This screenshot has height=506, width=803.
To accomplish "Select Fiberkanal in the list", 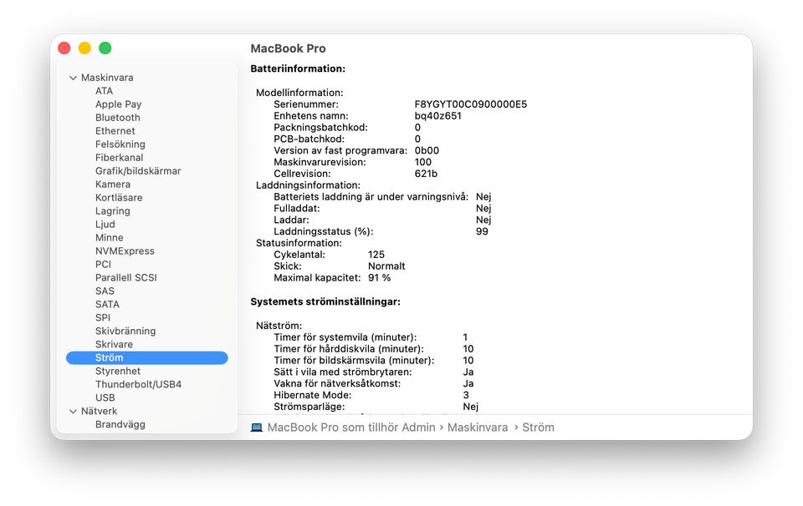I will 120,158.
